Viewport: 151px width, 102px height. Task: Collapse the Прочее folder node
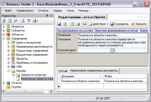[x=8, y=71]
